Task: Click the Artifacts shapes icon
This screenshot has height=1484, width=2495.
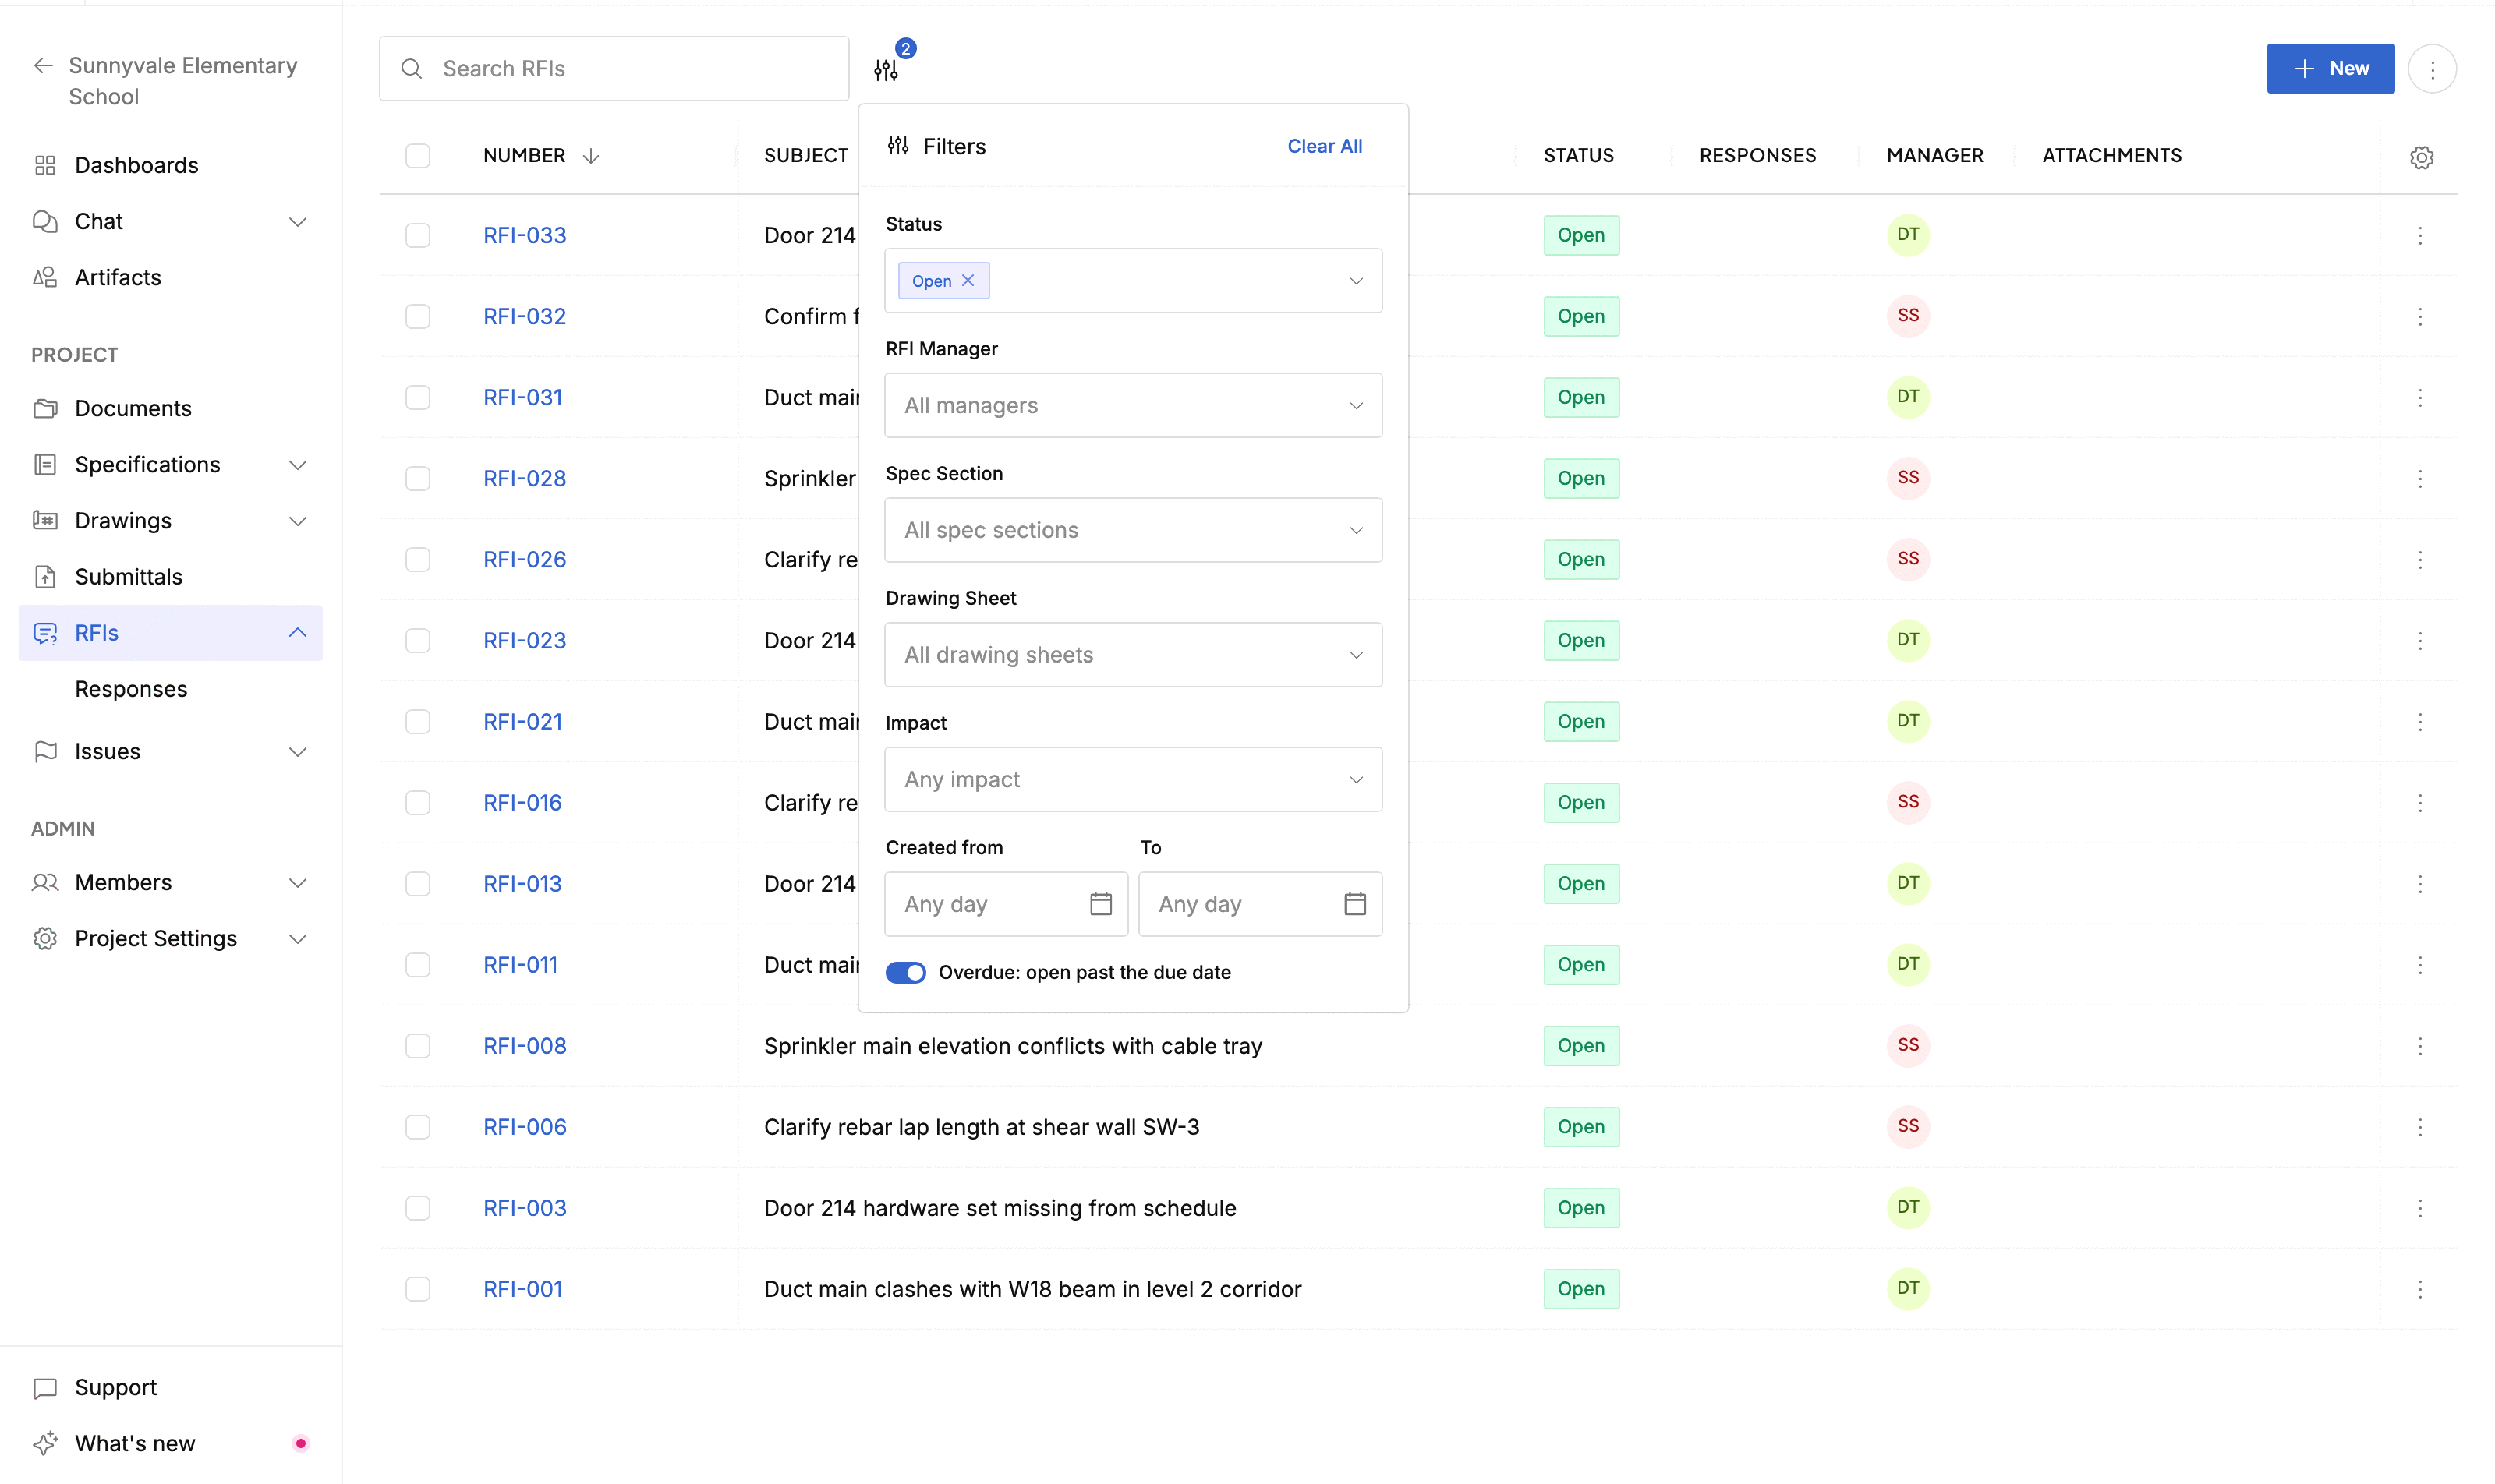Action: (x=45, y=277)
